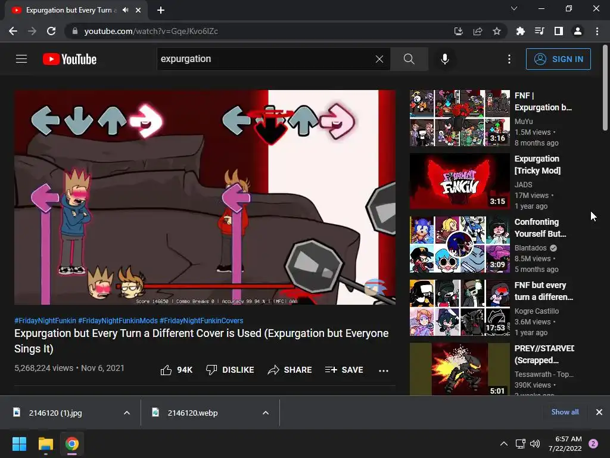This screenshot has height=458, width=610.
Task: Open #FridayNightFunkinCovers hashtag link
Action: pos(201,320)
